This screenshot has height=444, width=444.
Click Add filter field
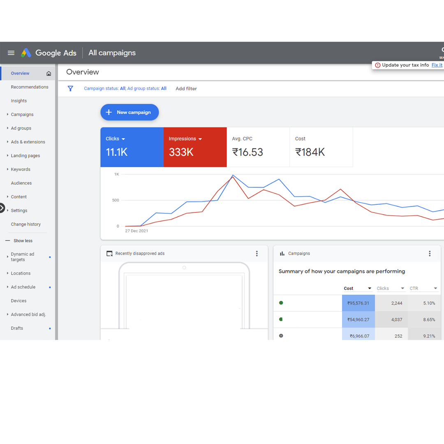(186, 88)
